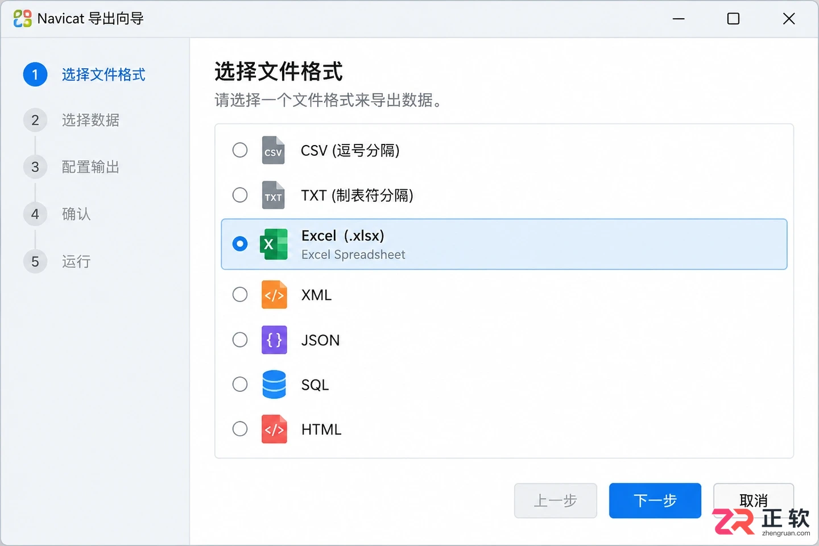
Task: Click the red HTML code icon
Action: click(274, 429)
